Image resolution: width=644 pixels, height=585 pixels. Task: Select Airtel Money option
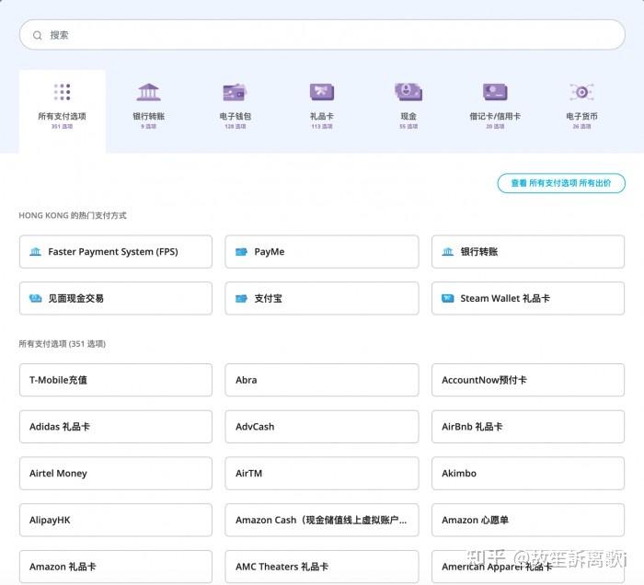pos(116,474)
